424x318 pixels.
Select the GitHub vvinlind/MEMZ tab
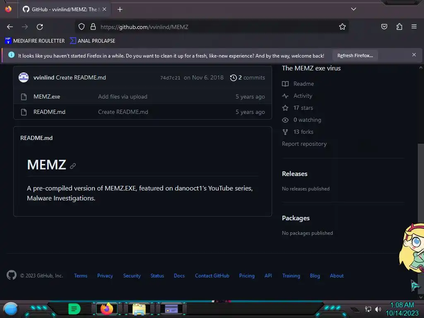(64, 10)
